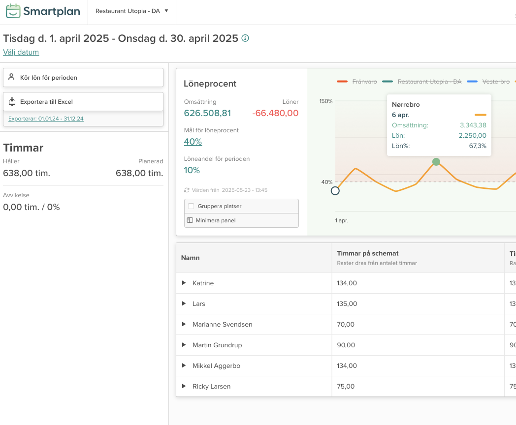Click the refresh icon next to Värden från

coord(187,190)
